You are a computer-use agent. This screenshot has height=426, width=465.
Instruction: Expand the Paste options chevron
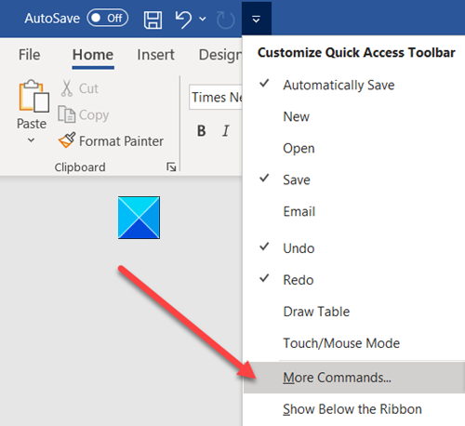[x=31, y=140]
